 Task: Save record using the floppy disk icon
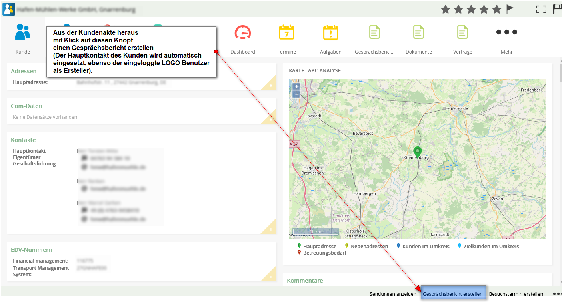pyautogui.click(x=558, y=9)
